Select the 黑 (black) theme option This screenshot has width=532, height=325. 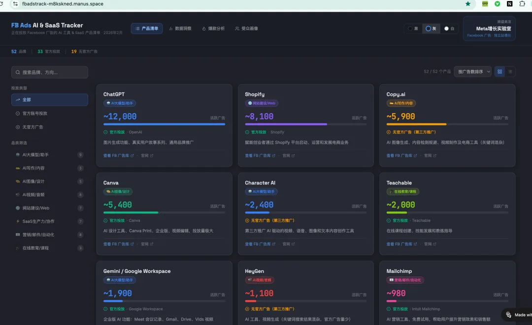click(x=413, y=29)
